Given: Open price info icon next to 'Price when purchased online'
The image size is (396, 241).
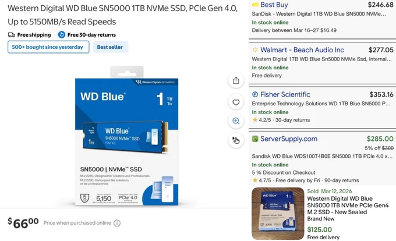Looking at the screenshot, I should pos(117,223).
